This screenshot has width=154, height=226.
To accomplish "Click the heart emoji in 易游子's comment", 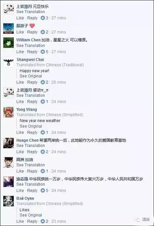I will [x=32, y=26].
